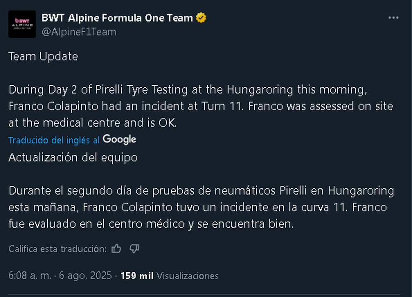Click the gold verified badge icon

click(x=201, y=18)
